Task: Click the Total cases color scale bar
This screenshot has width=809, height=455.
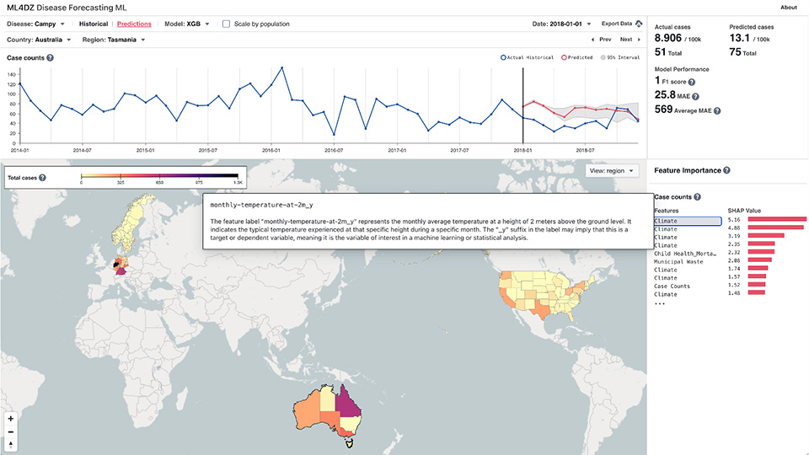Action: 159,176
